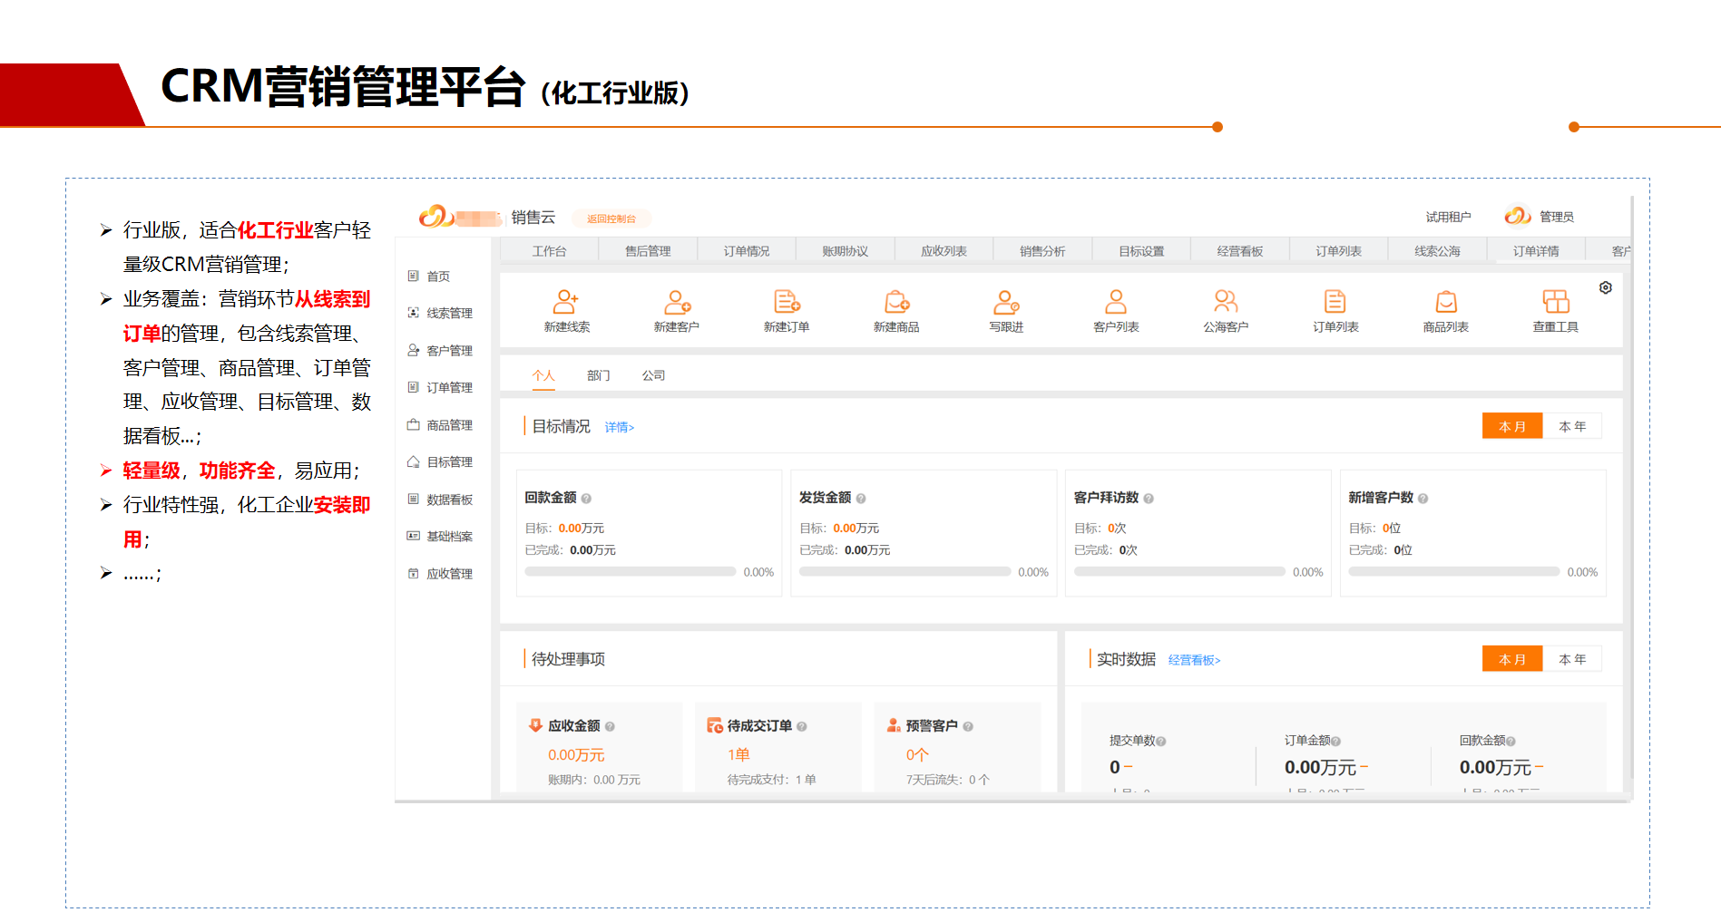Toggle 本月 in the 实时数据 section
The image size is (1721, 922).
pyautogui.click(x=1512, y=659)
